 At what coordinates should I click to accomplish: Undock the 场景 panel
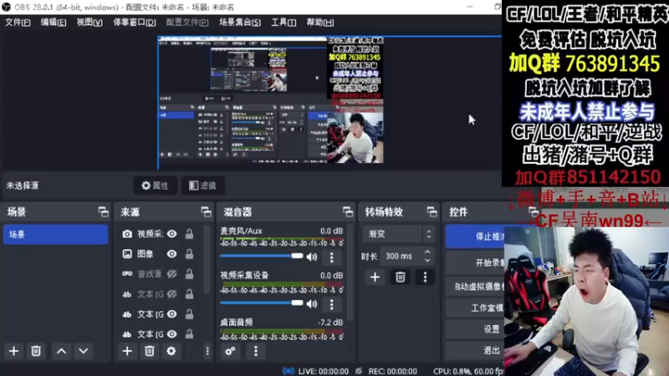[x=103, y=212]
